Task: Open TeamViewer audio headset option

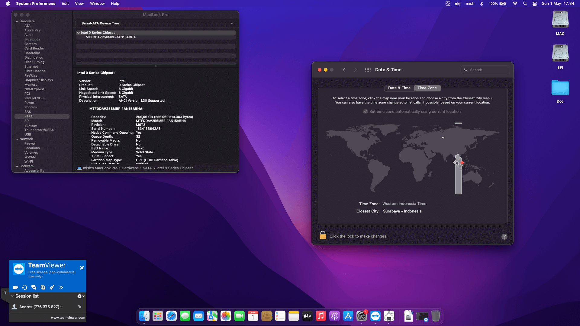Action: tap(25, 287)
